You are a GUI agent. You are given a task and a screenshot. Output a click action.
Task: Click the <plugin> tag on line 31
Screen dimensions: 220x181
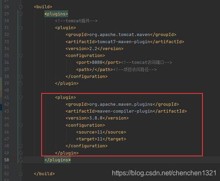(66, 28)
